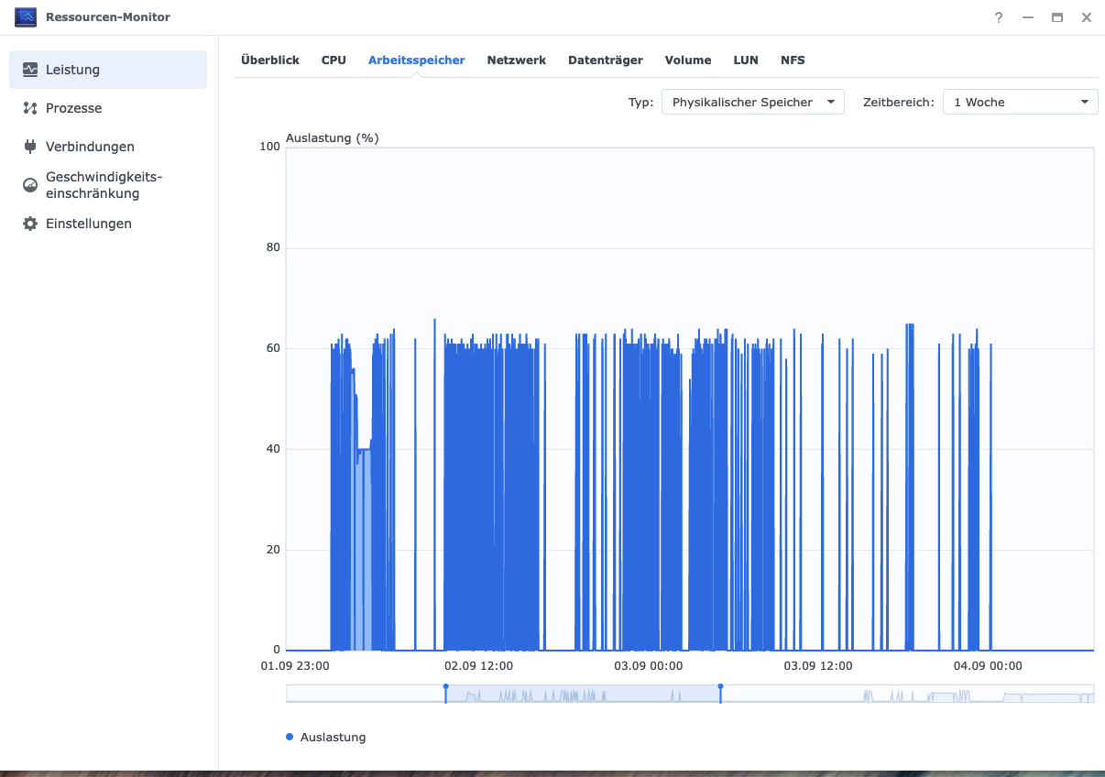Click the 100 value on the Y axis
The height and width of the screenshot is (777, 1105).
[x=269, y=147]
